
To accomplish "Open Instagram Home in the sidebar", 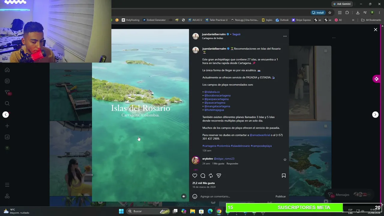I will coord(7,70).
